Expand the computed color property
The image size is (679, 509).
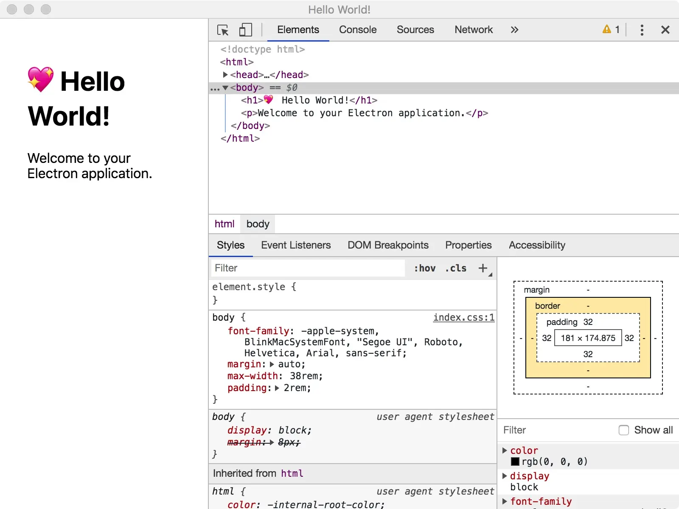(x=505, y=450)
